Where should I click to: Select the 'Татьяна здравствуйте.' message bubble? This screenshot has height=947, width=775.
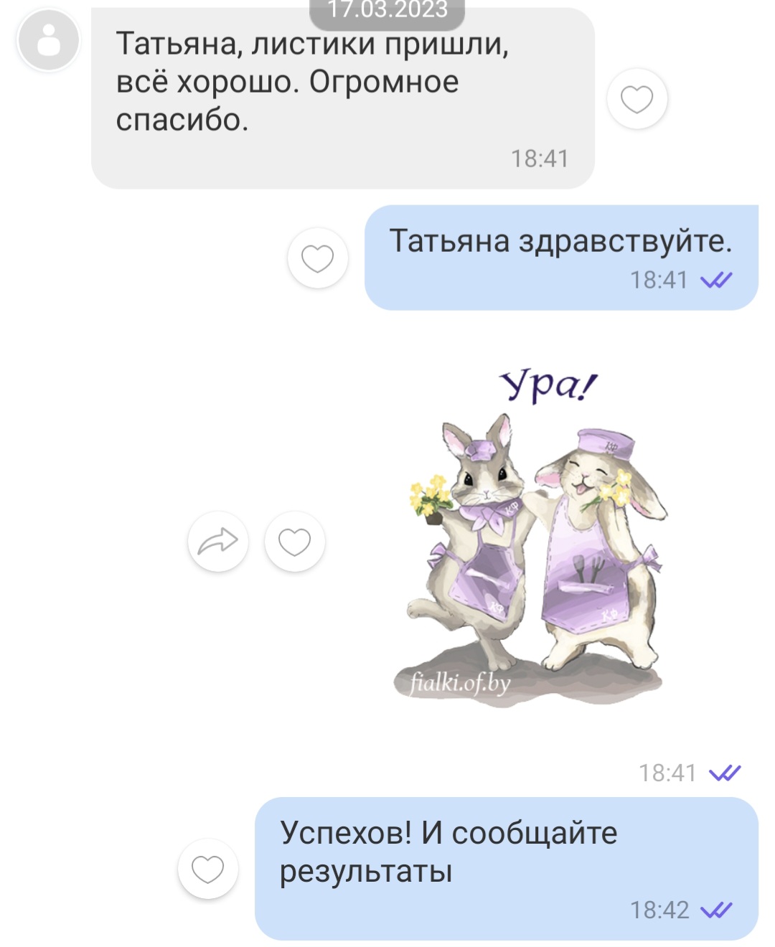point(561,258)
